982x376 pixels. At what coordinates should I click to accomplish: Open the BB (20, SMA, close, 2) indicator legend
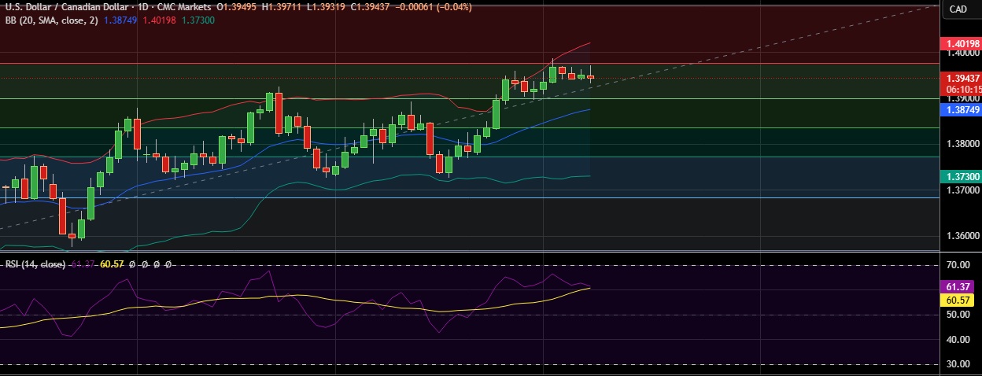(x=50, y=20)
